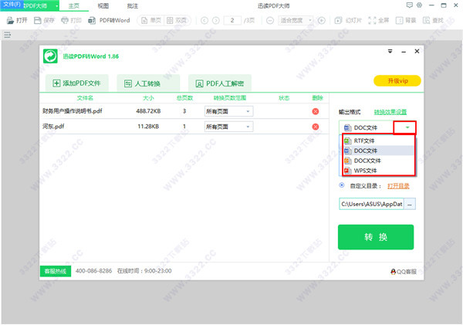
Task: Open the 适合宽度 zoom dropdown
Action: (x=296, y=20)
